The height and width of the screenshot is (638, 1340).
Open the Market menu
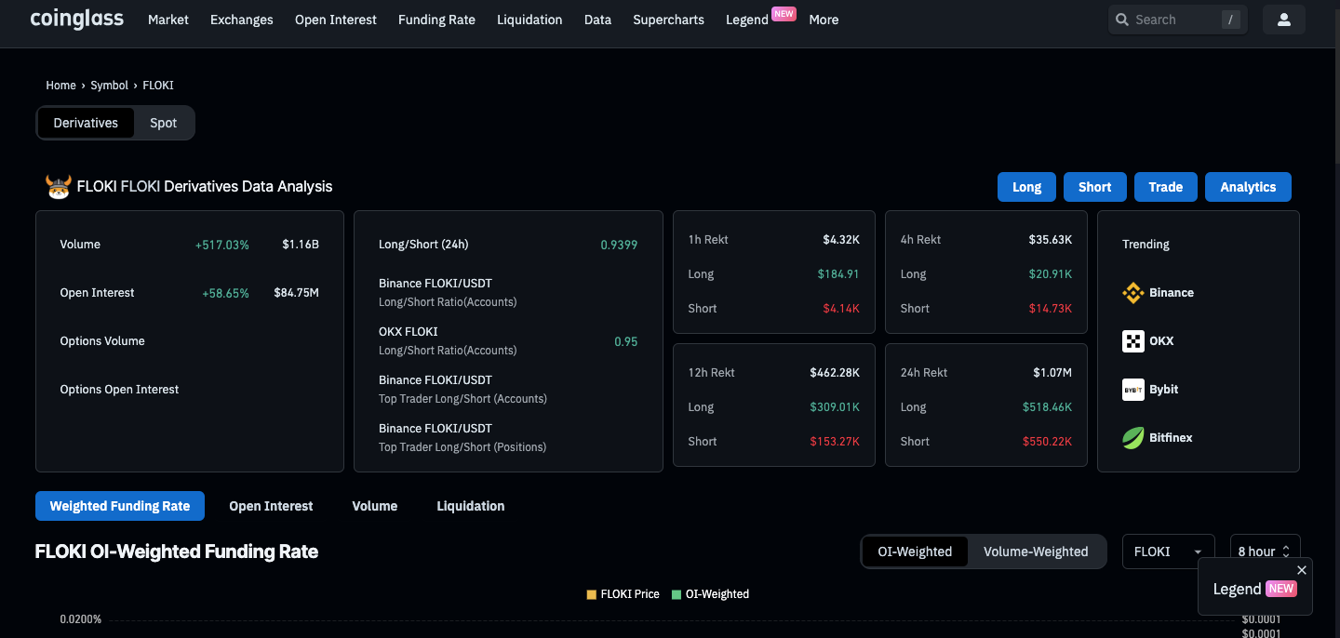pyautogui.click(x=168, y=20)
